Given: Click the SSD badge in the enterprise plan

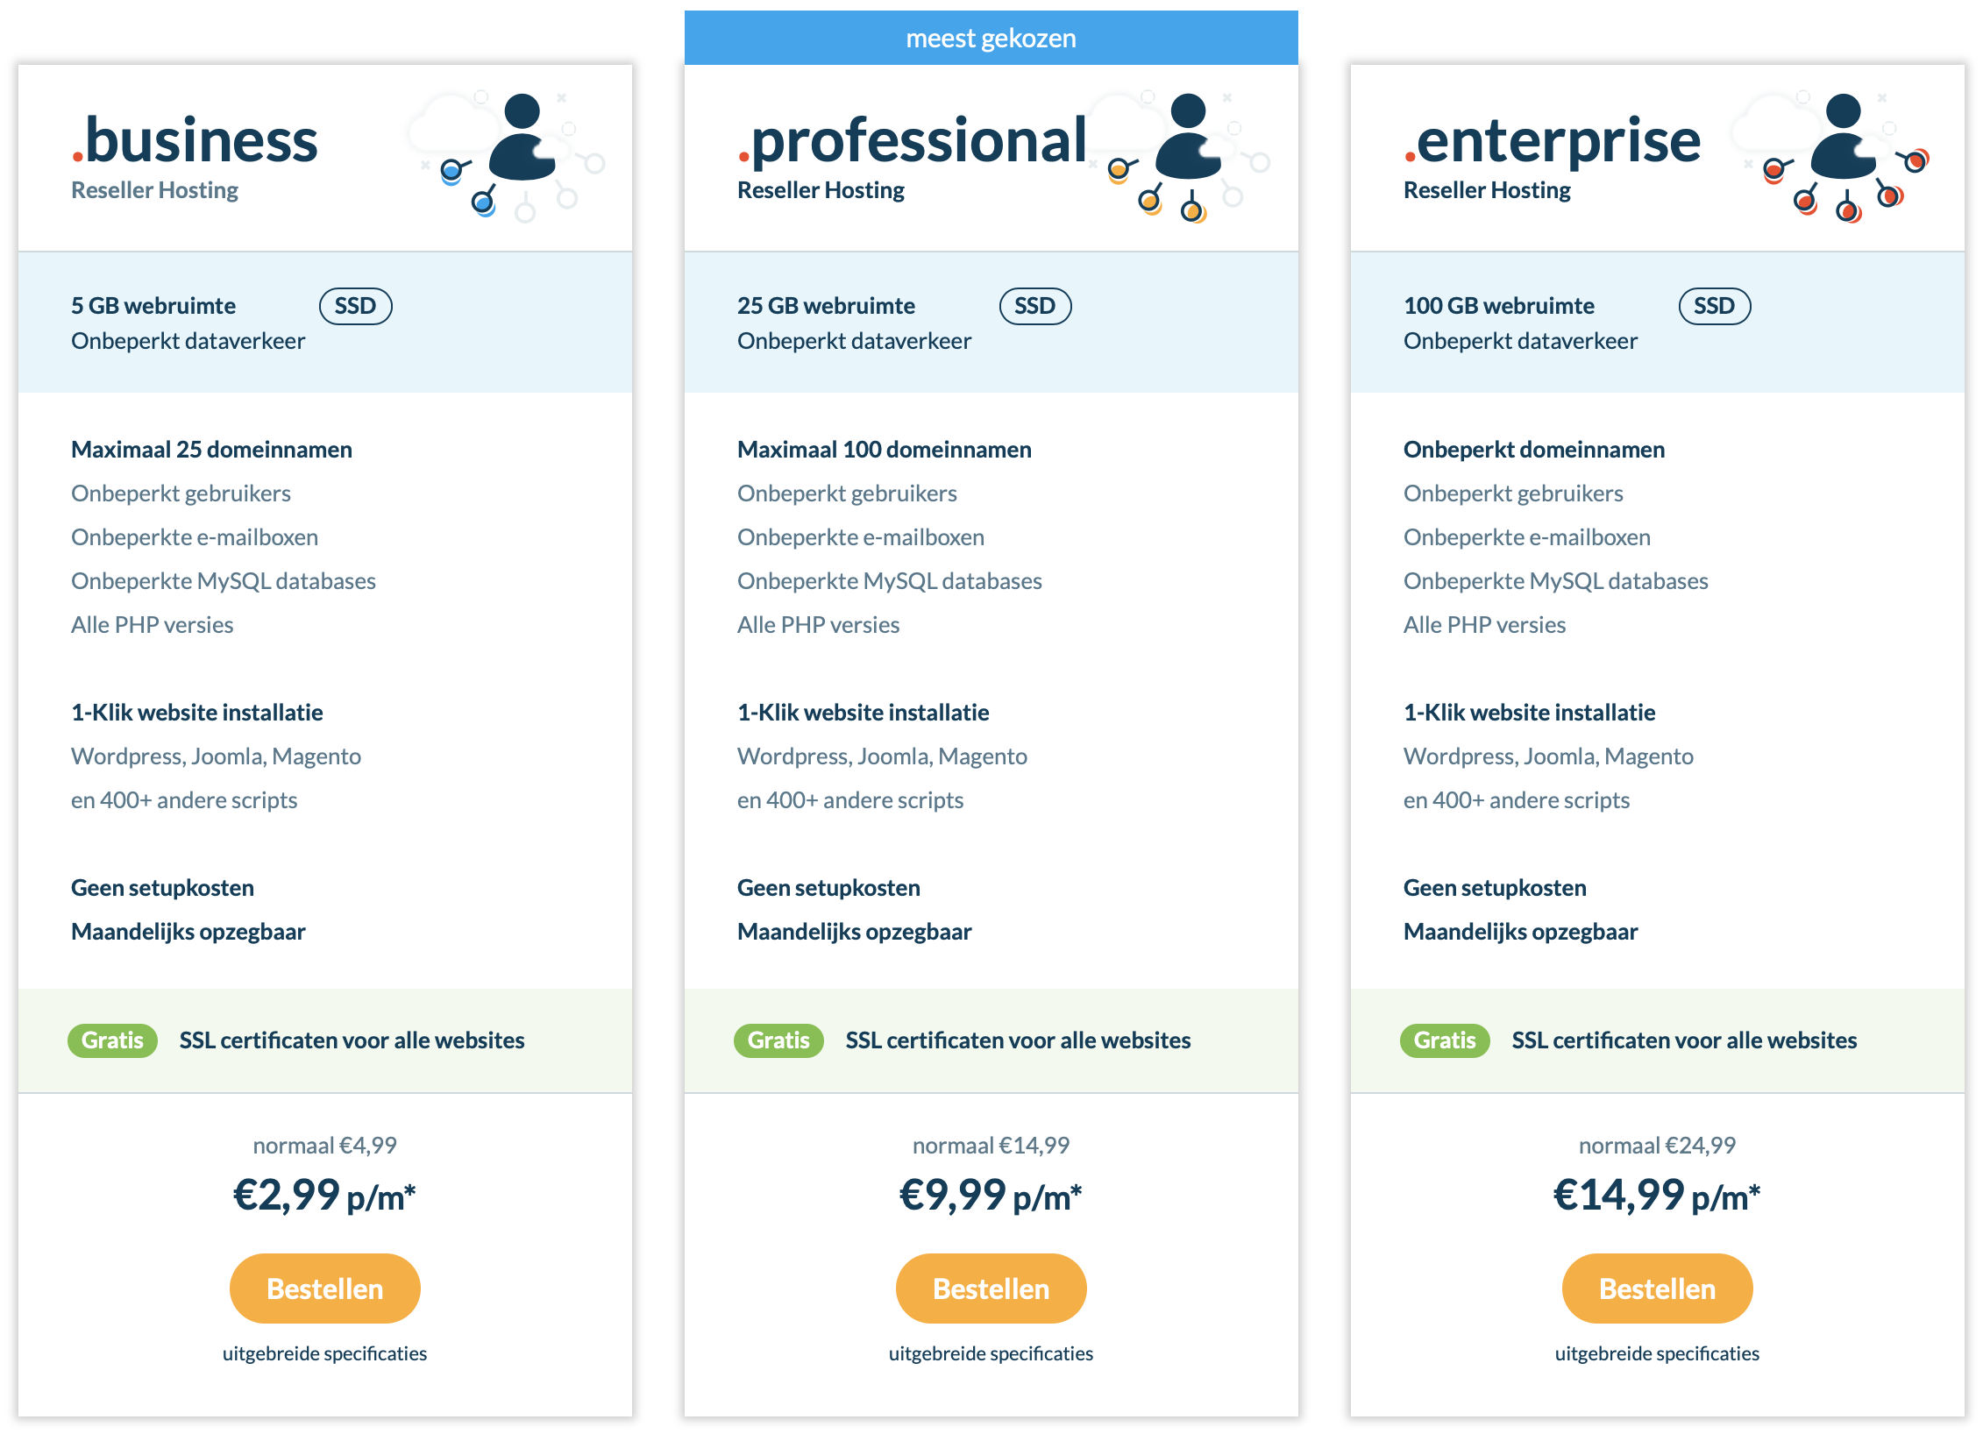Looking at the screenshot, I should (x=1715, y=306).
